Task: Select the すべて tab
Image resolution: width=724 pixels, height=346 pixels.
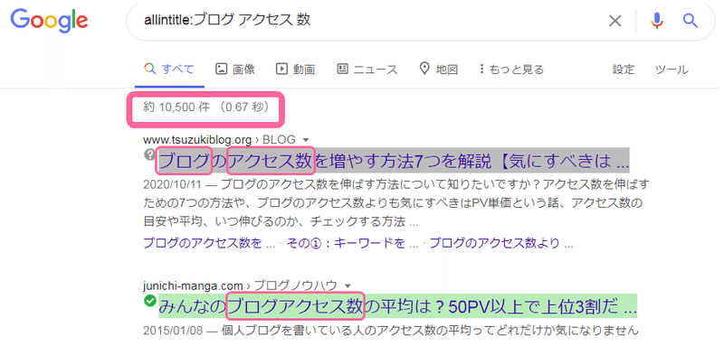Action: point(169,70)
